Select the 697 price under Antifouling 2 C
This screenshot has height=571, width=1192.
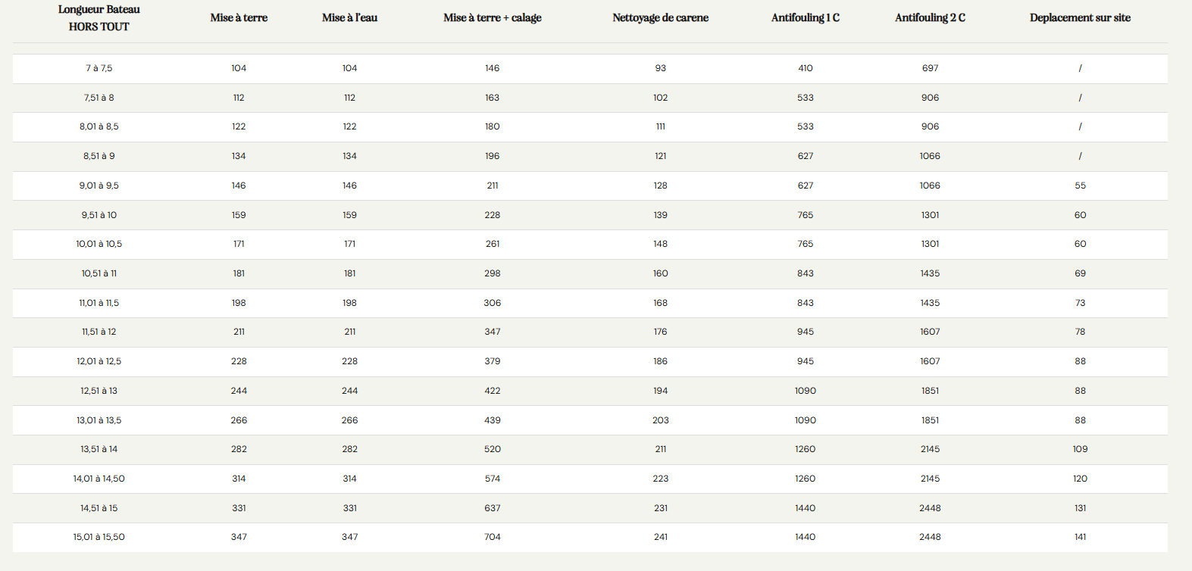coord(930,68)
